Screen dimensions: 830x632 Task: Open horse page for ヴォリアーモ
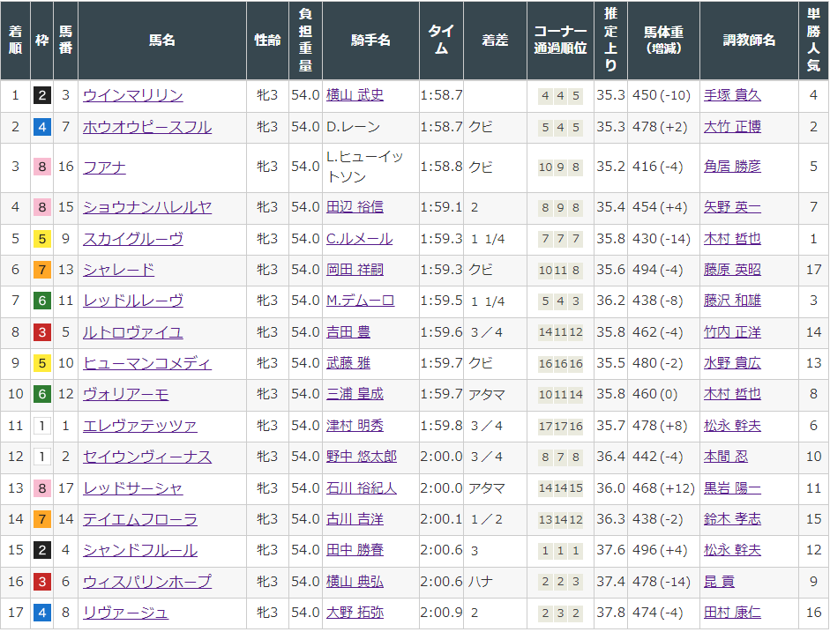click(126, 394)
